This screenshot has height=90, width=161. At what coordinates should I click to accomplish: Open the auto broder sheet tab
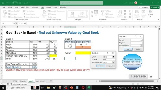(41, 81)
